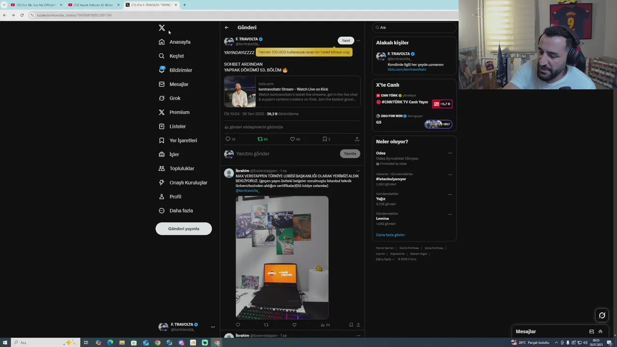Click the Gönderi yayınla button

coord(184,228)
